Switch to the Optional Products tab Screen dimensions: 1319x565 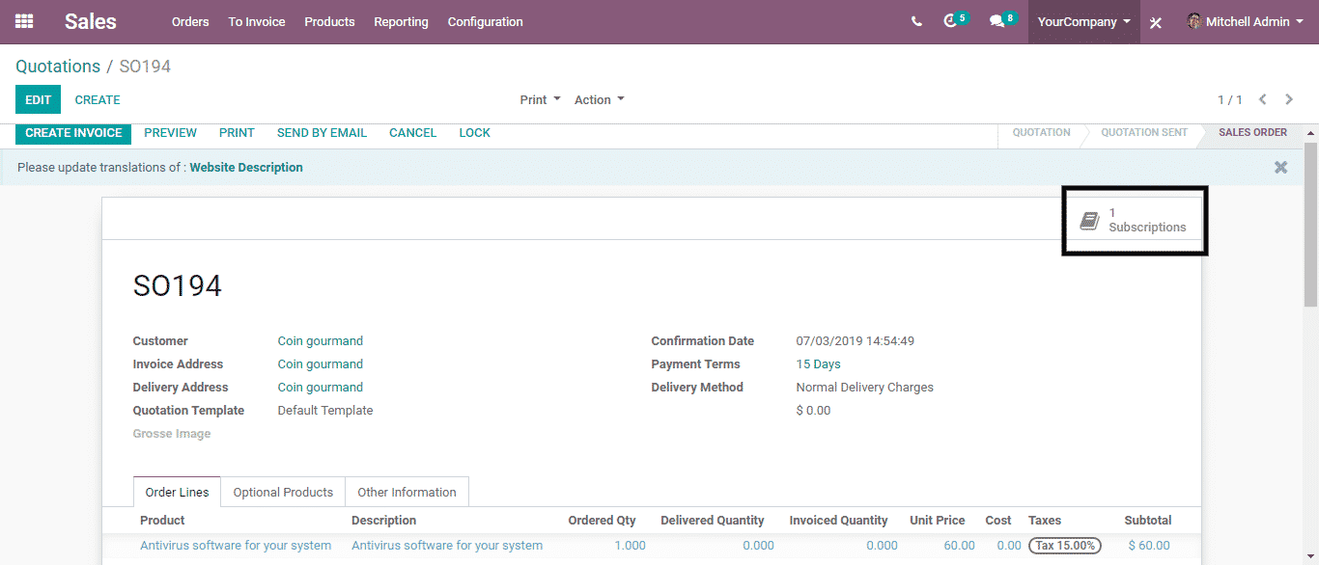point(283,492)
